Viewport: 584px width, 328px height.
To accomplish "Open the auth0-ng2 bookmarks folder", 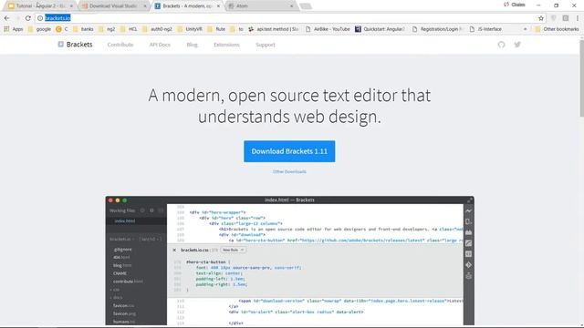I will (x=157, y=29).
